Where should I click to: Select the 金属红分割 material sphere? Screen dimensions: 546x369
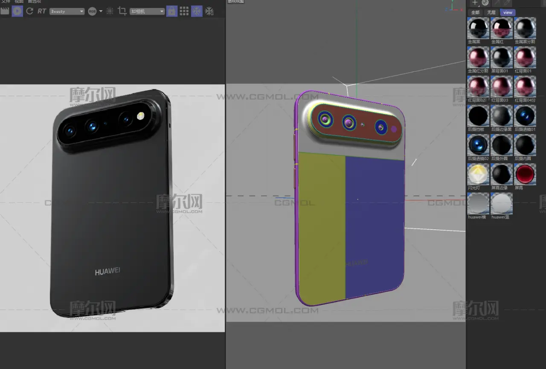tap(478, 57)
